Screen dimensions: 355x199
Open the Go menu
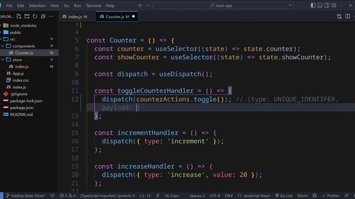[67, 6]
